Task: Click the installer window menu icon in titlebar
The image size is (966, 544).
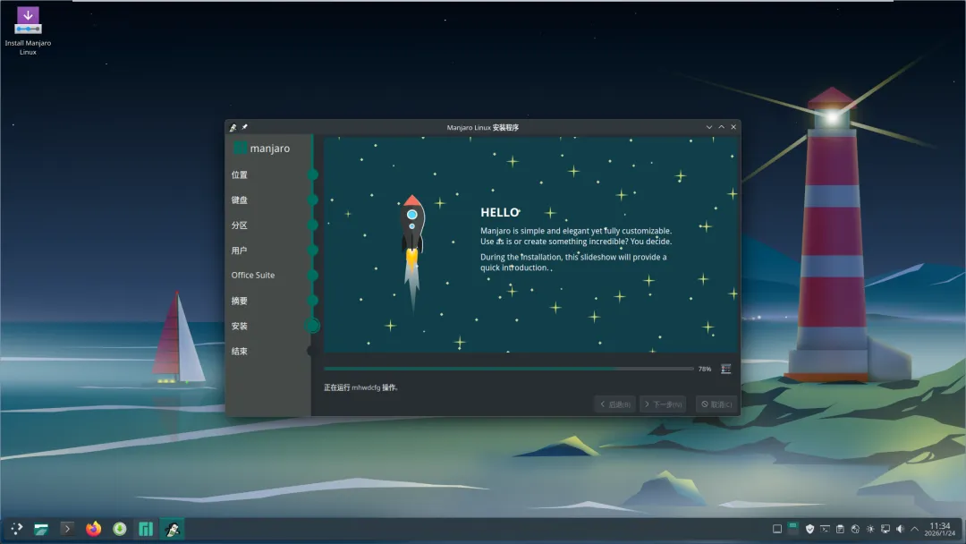Action: [233, 127]
